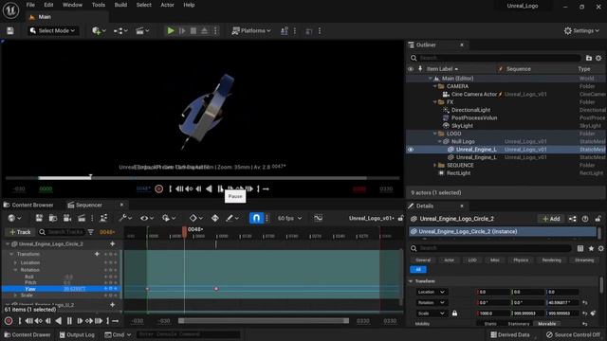Open the Rotation type dropdown in Details

pyautogui.click(x=432, y=303)
